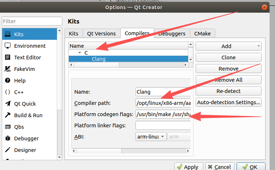This screenshot has width=275, height=170.
Task: Open the ABI architecture dropdown
Action: click(x=151, y=137)
